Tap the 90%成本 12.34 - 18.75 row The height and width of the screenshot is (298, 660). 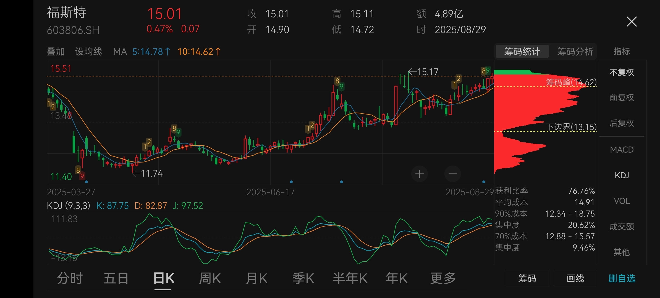[x=545, y=214]
